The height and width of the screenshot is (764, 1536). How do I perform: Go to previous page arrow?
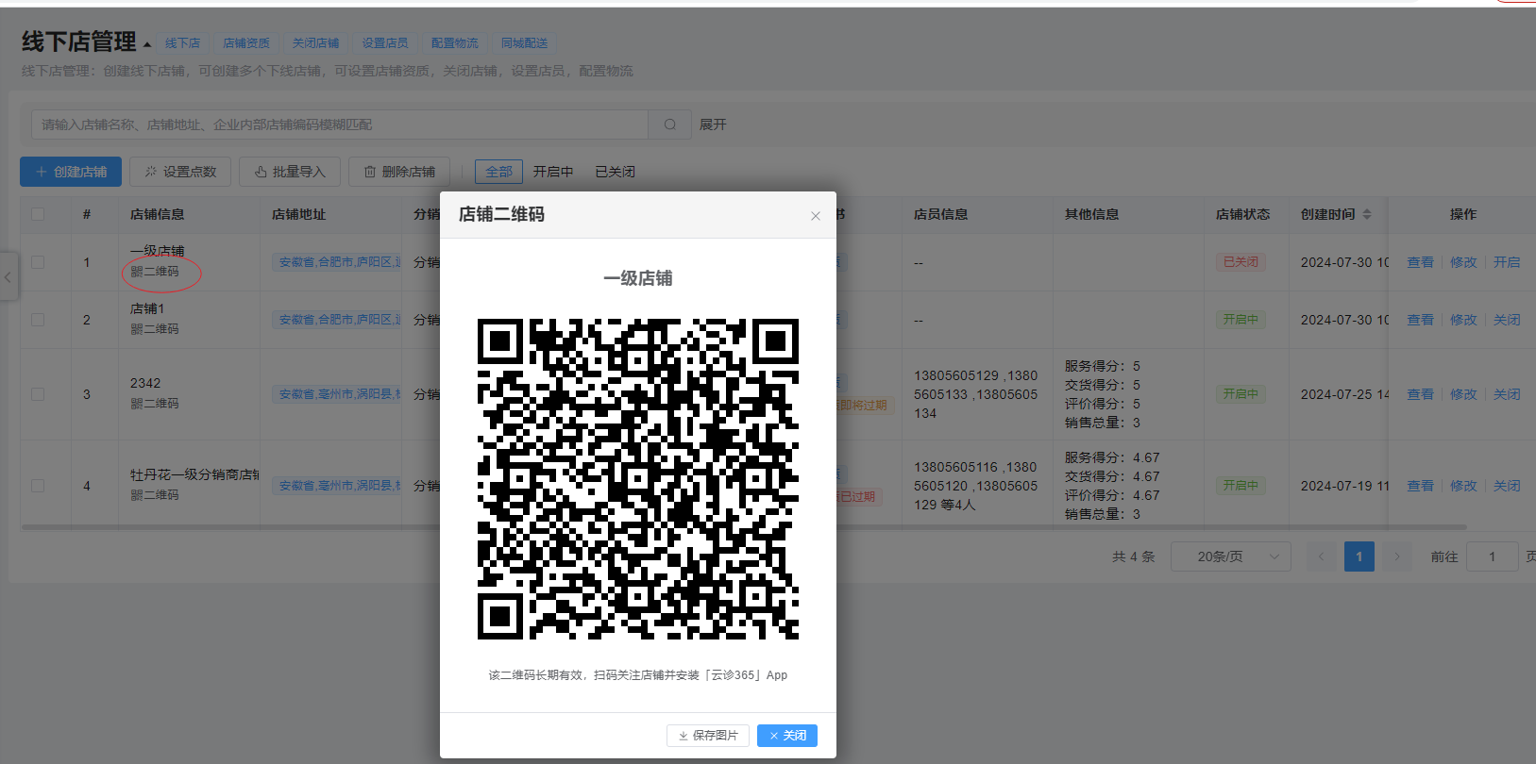[x=1322, y=556]
